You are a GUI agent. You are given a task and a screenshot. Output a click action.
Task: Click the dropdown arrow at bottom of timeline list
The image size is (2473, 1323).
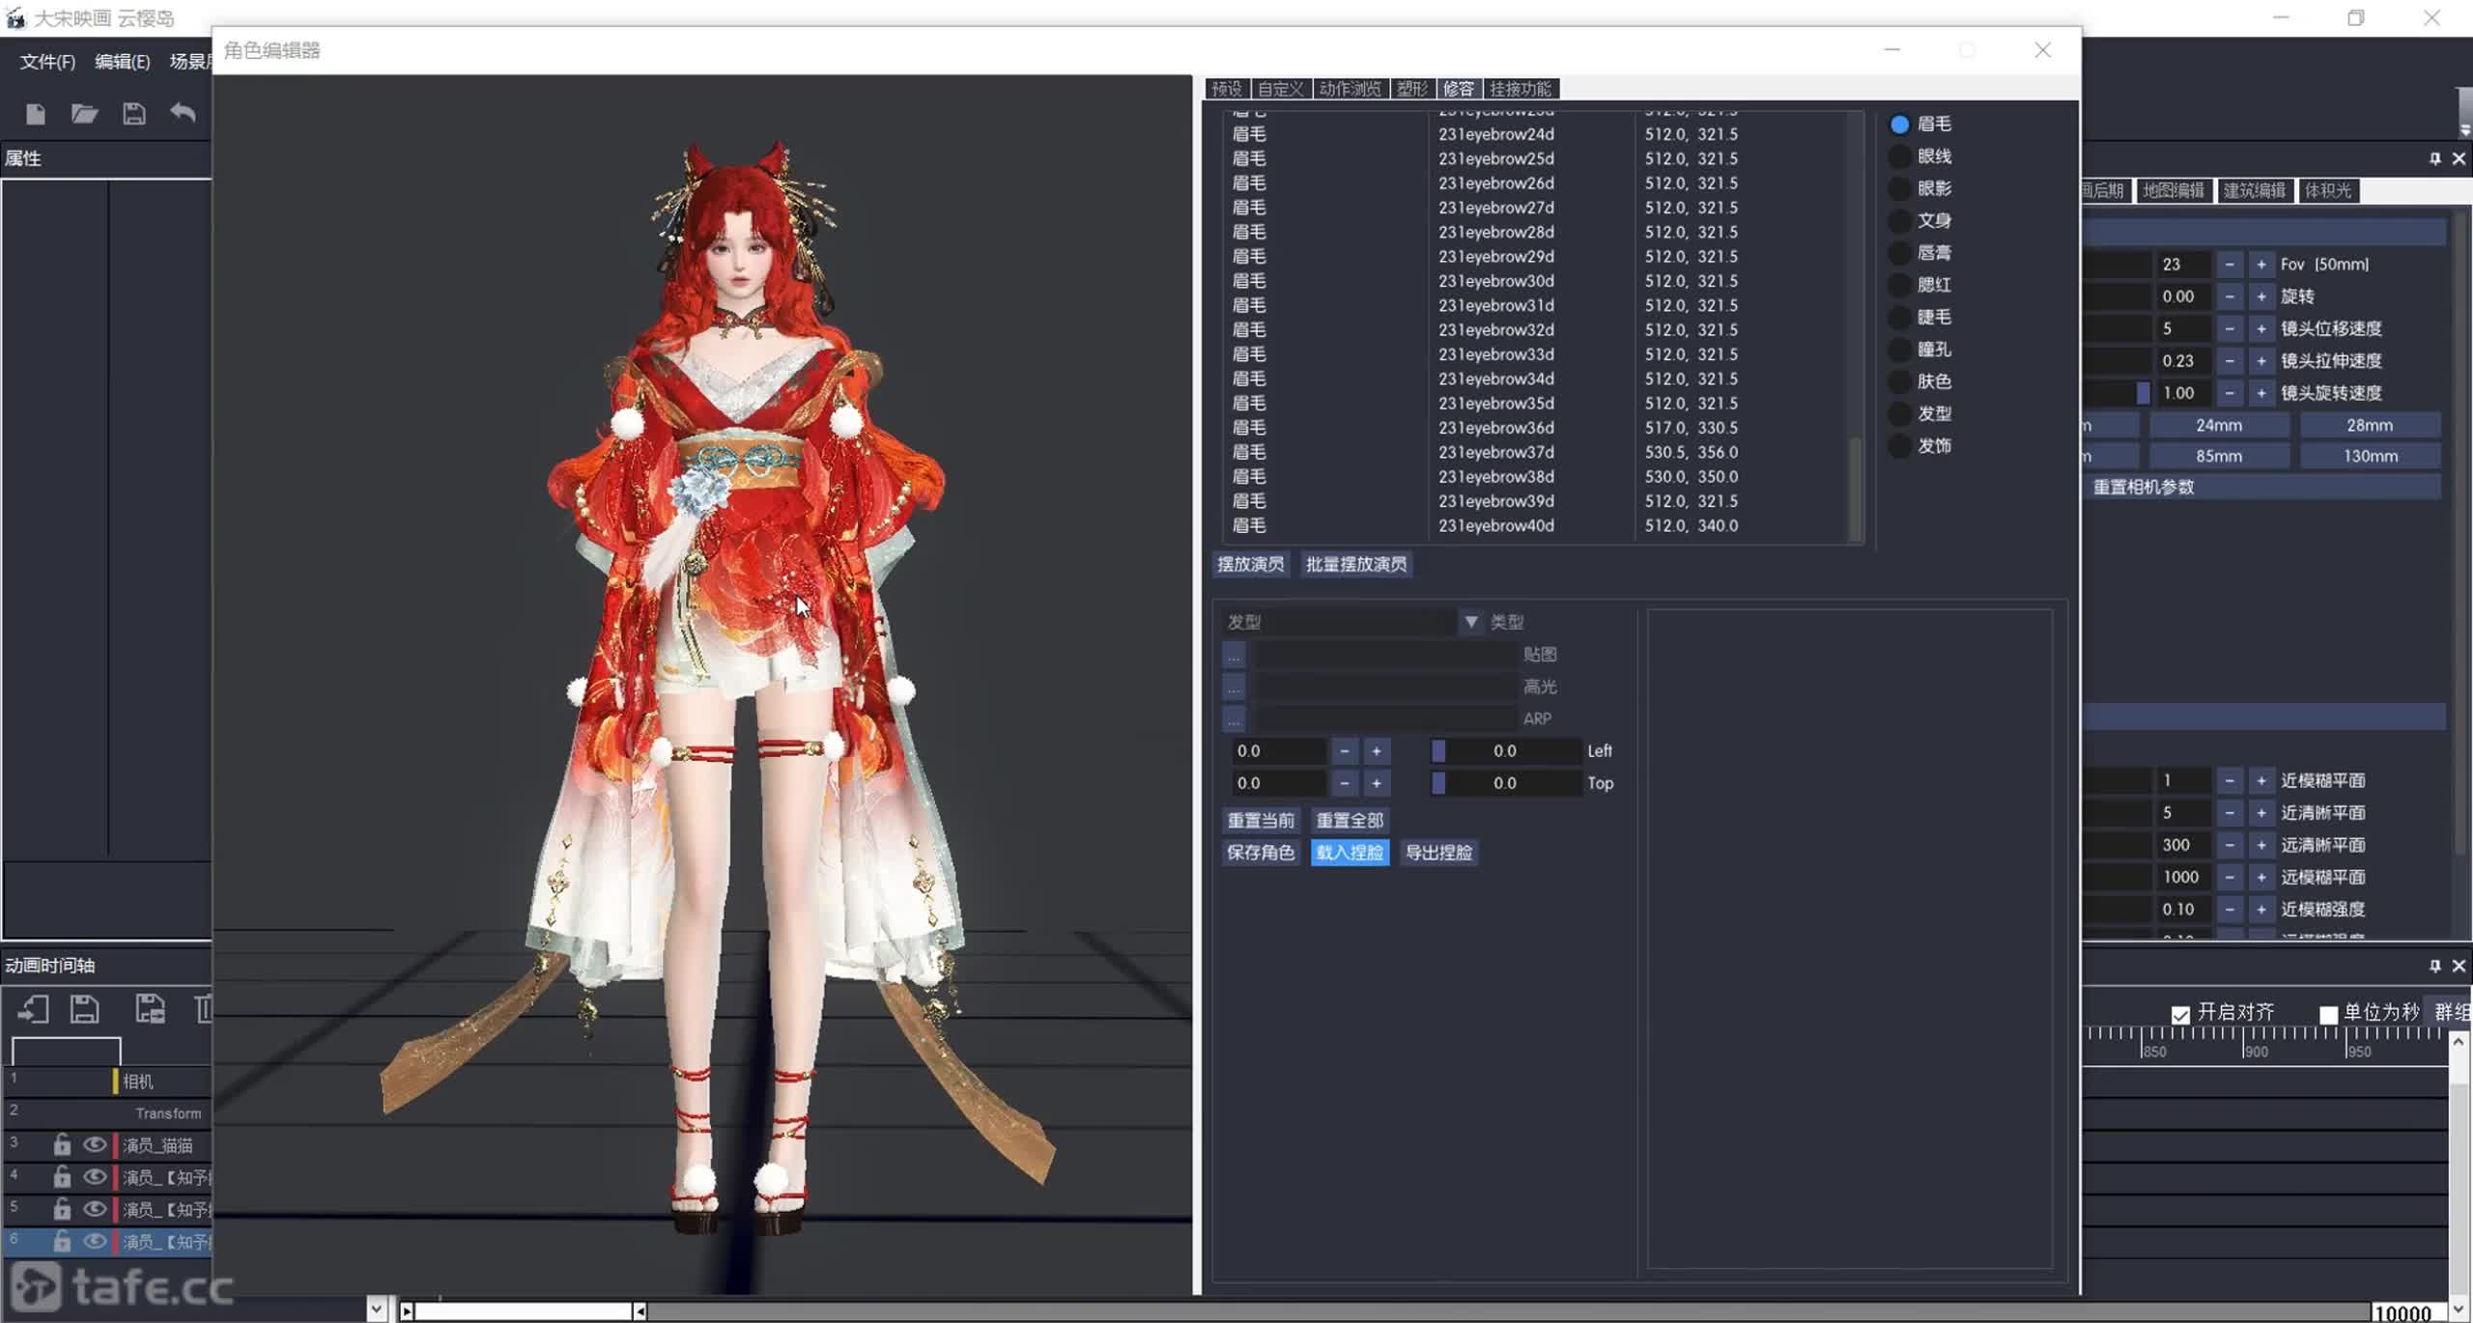pos(377,1309)
